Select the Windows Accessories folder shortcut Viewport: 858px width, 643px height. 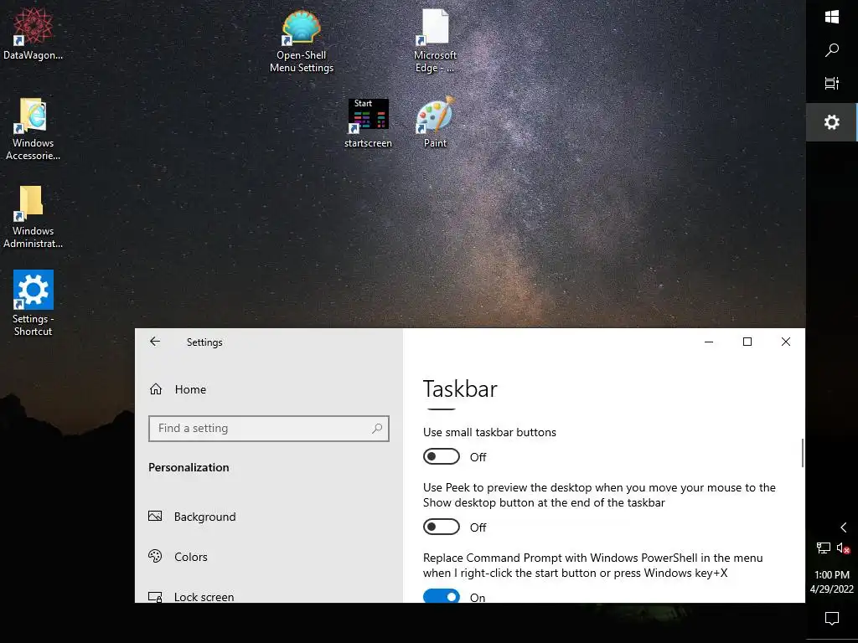pos(33,130)
